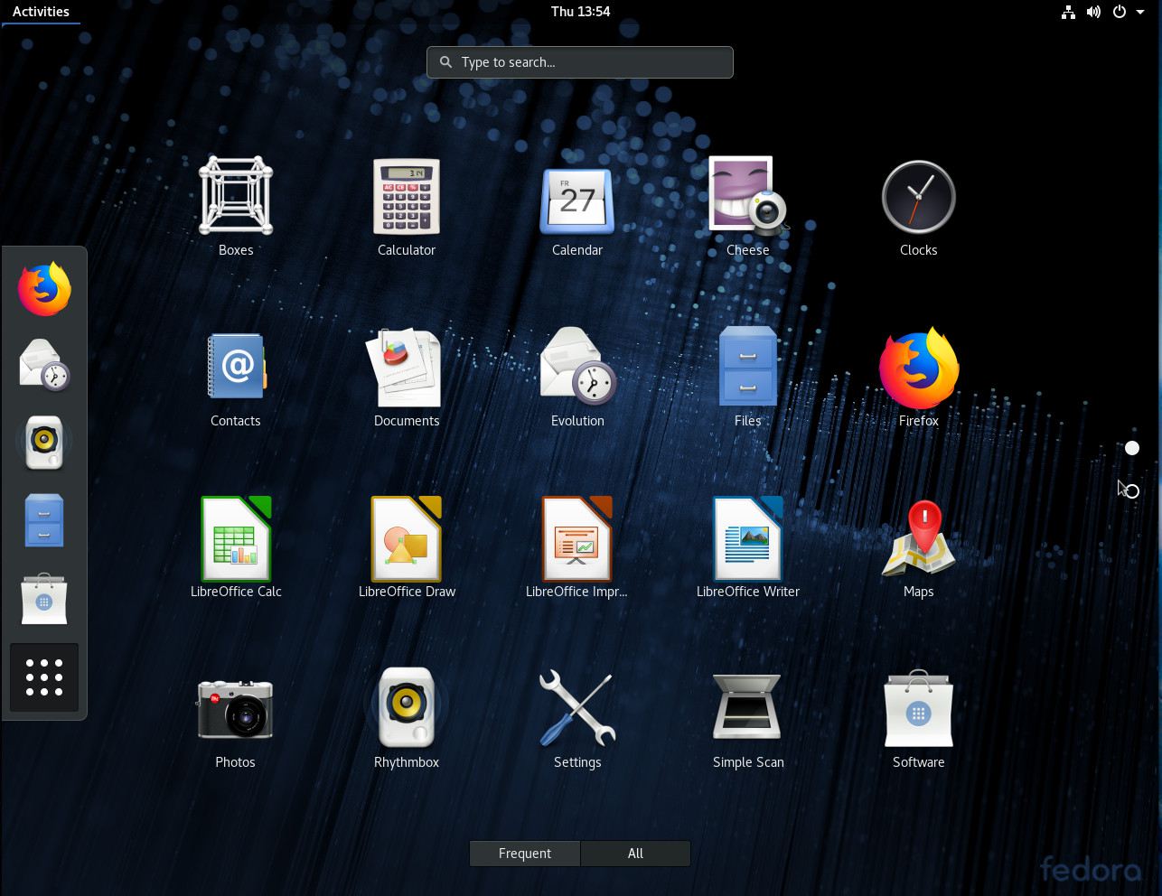Click the Files cabinet icon in the dash
Image resolution: width=1162 pixels, height=896 pixels.
[x=44, y=520]
